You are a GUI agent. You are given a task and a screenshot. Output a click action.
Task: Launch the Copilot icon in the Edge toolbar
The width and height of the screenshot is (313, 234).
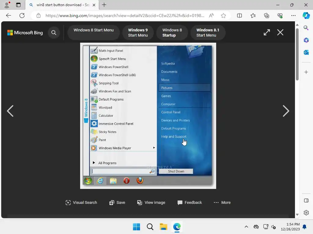[x=306, y=16]
